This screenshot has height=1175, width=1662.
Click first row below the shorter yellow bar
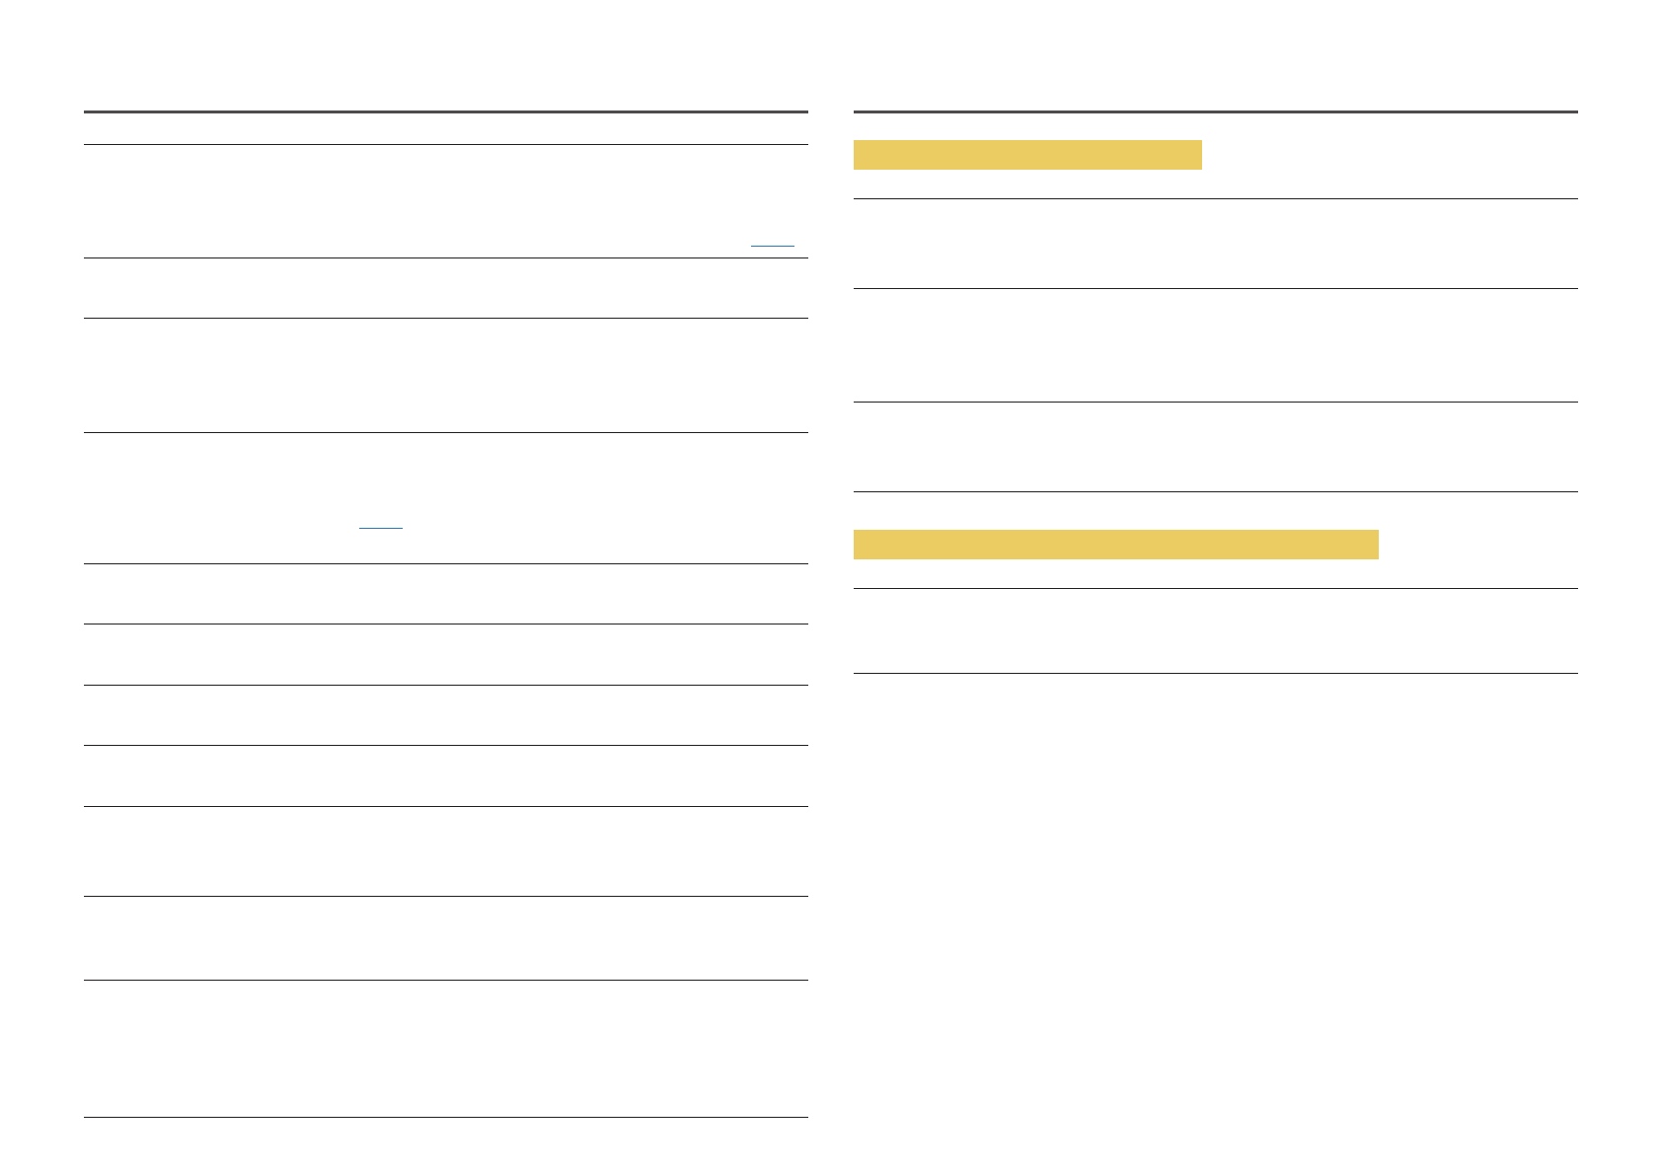[x=1215, y=244]
